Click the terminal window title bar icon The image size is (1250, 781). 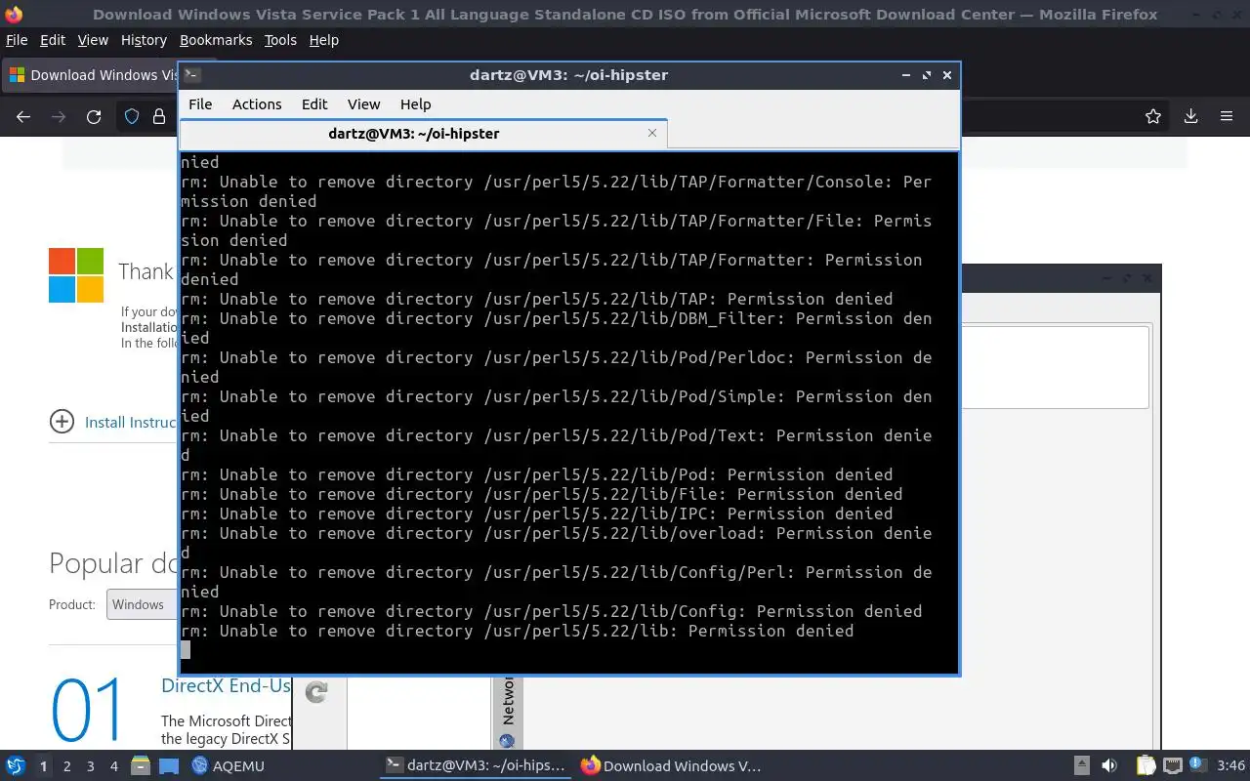192,75
